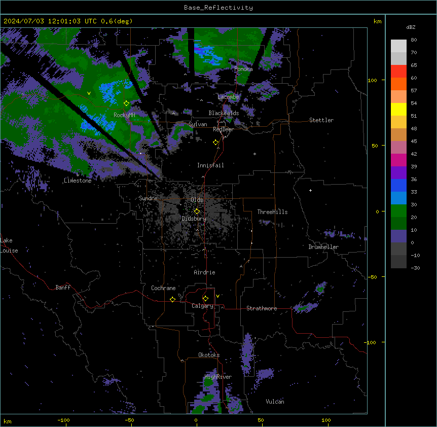Click the Strathmore label
The image size is (437, 427).
click(x=262, y=308)
